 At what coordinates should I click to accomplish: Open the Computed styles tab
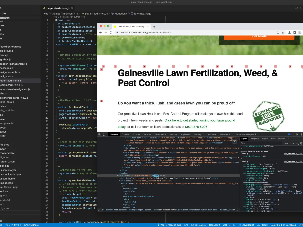[x=254, y=139]
